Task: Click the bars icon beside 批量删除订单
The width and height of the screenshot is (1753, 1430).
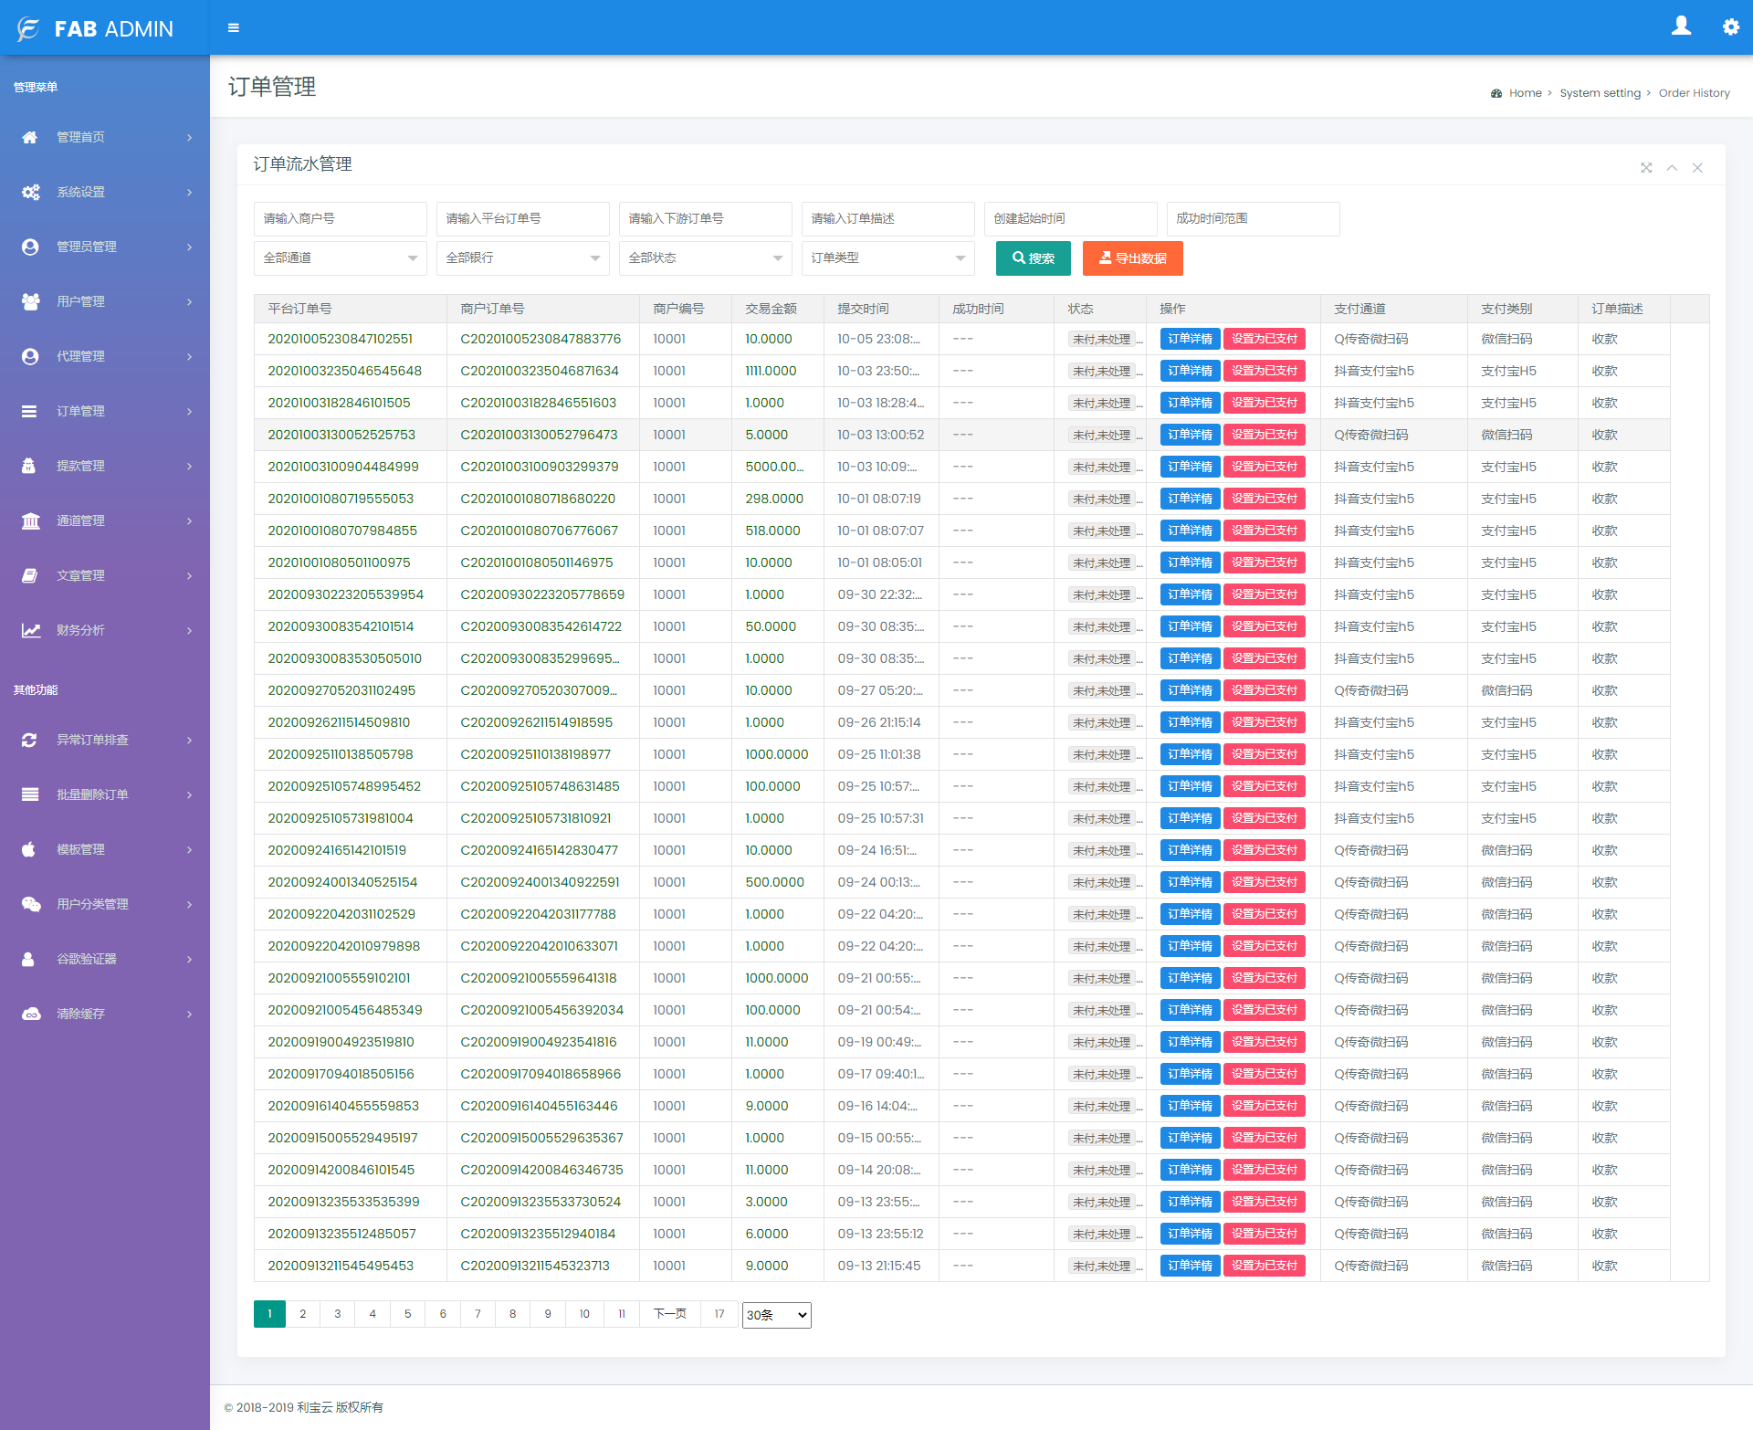Action: [x=30, y=794]
